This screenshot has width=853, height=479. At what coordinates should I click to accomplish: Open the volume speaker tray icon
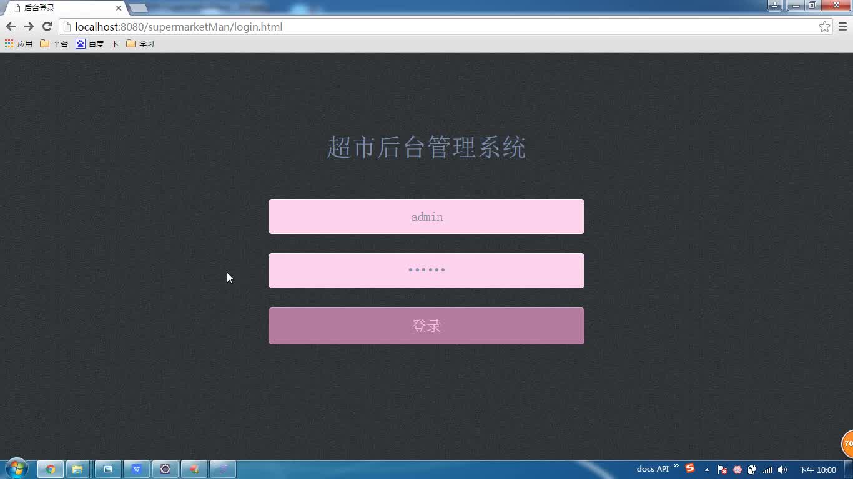click(x=782, y=470)
